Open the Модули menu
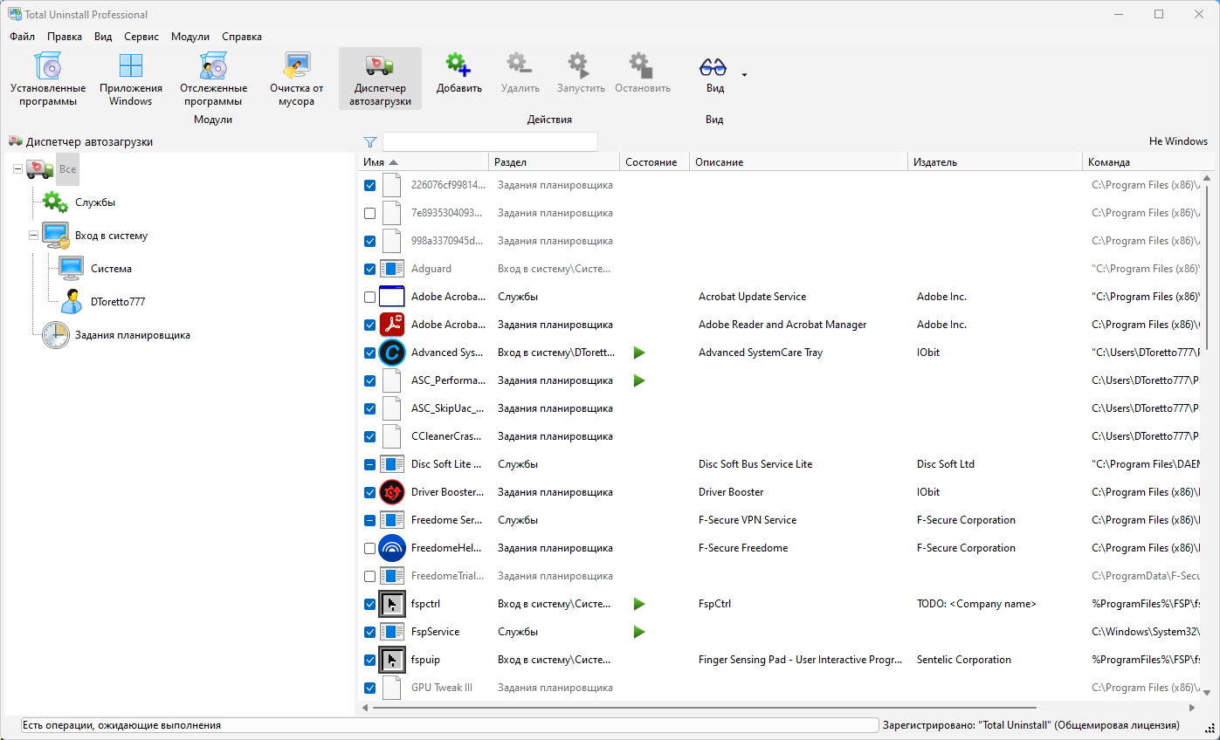The width and height of the screenshot is (1220, 740). tap(190, 37)
